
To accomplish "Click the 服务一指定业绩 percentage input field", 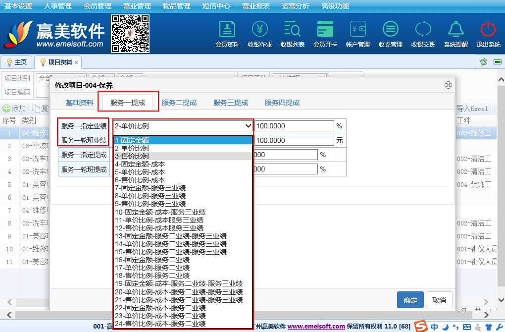I will click(x=294, y=126).
